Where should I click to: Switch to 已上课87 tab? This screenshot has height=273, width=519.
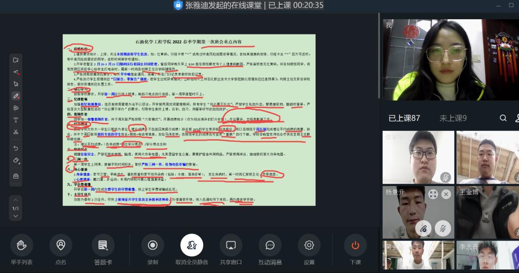(x=404, y=118)
